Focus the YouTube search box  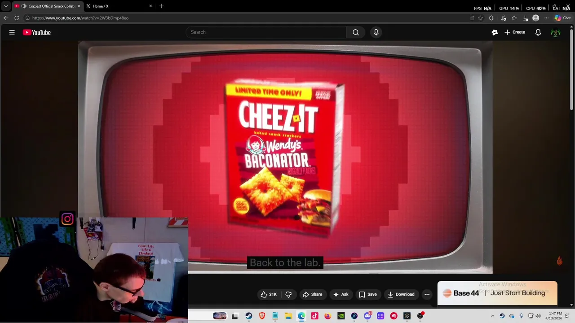(x=266, y=32)
